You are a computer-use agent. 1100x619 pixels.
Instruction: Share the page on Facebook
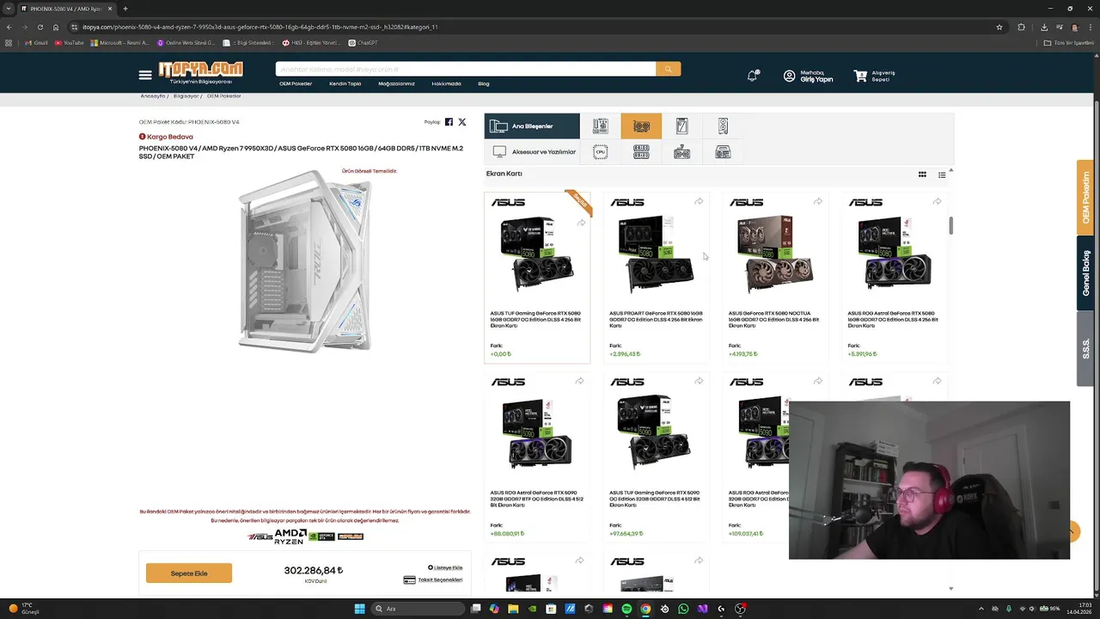click(x=449, y=122)
